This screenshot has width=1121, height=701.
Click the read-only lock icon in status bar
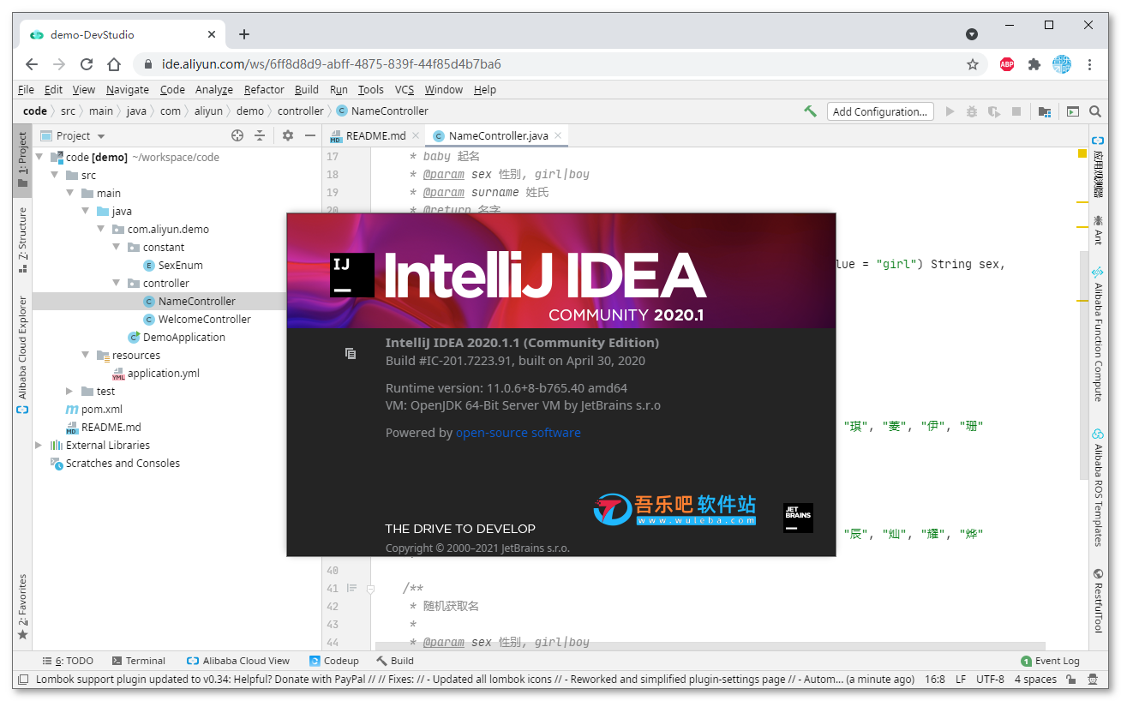[x=1071, y=679]
